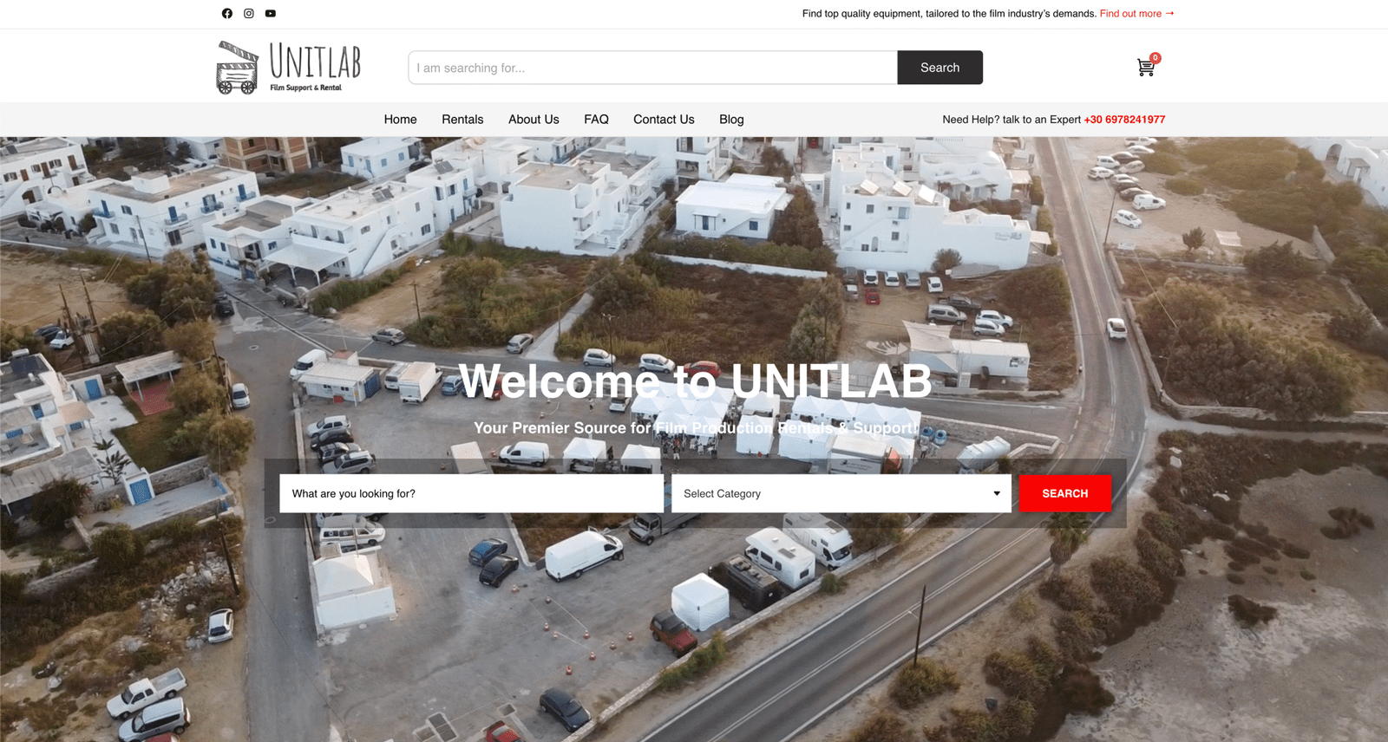This screenshot has width=1388, height=742.
Task: Open the YouTube social icon
Action: click(271, 13)
